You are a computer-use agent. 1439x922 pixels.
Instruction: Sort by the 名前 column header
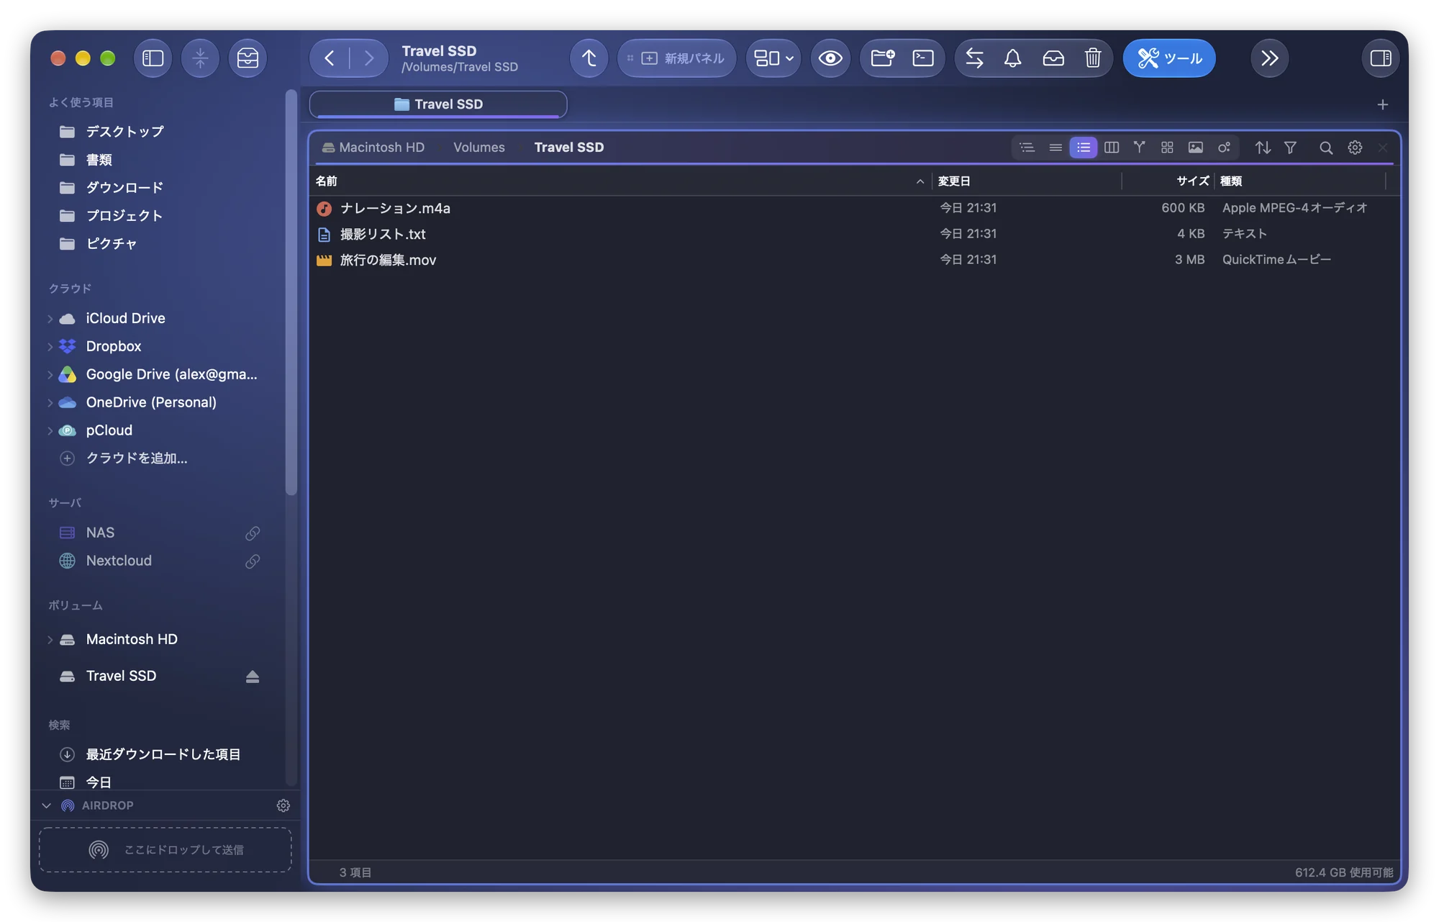(620, 181)
